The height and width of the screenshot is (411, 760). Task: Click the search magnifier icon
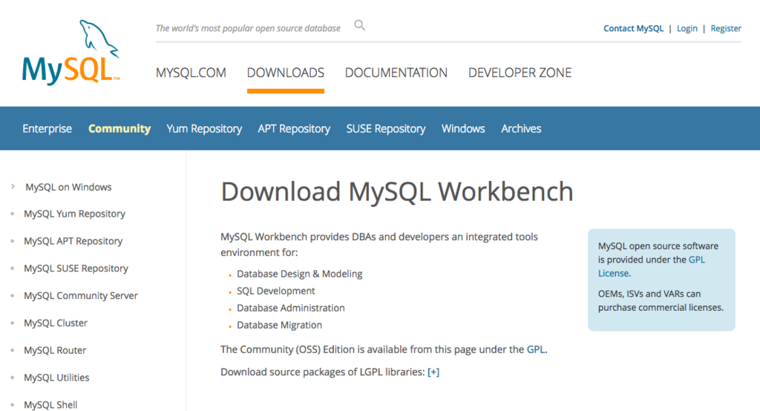click(359, 25)
